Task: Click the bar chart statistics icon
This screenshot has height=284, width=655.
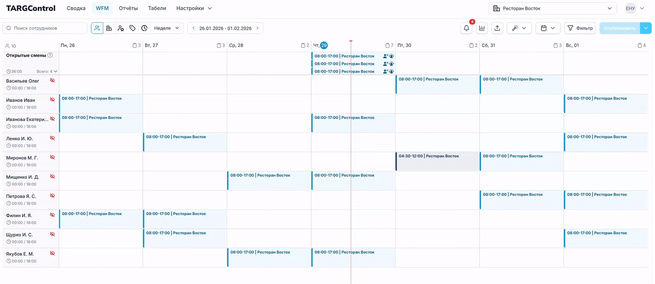Action: coord(482,28)
